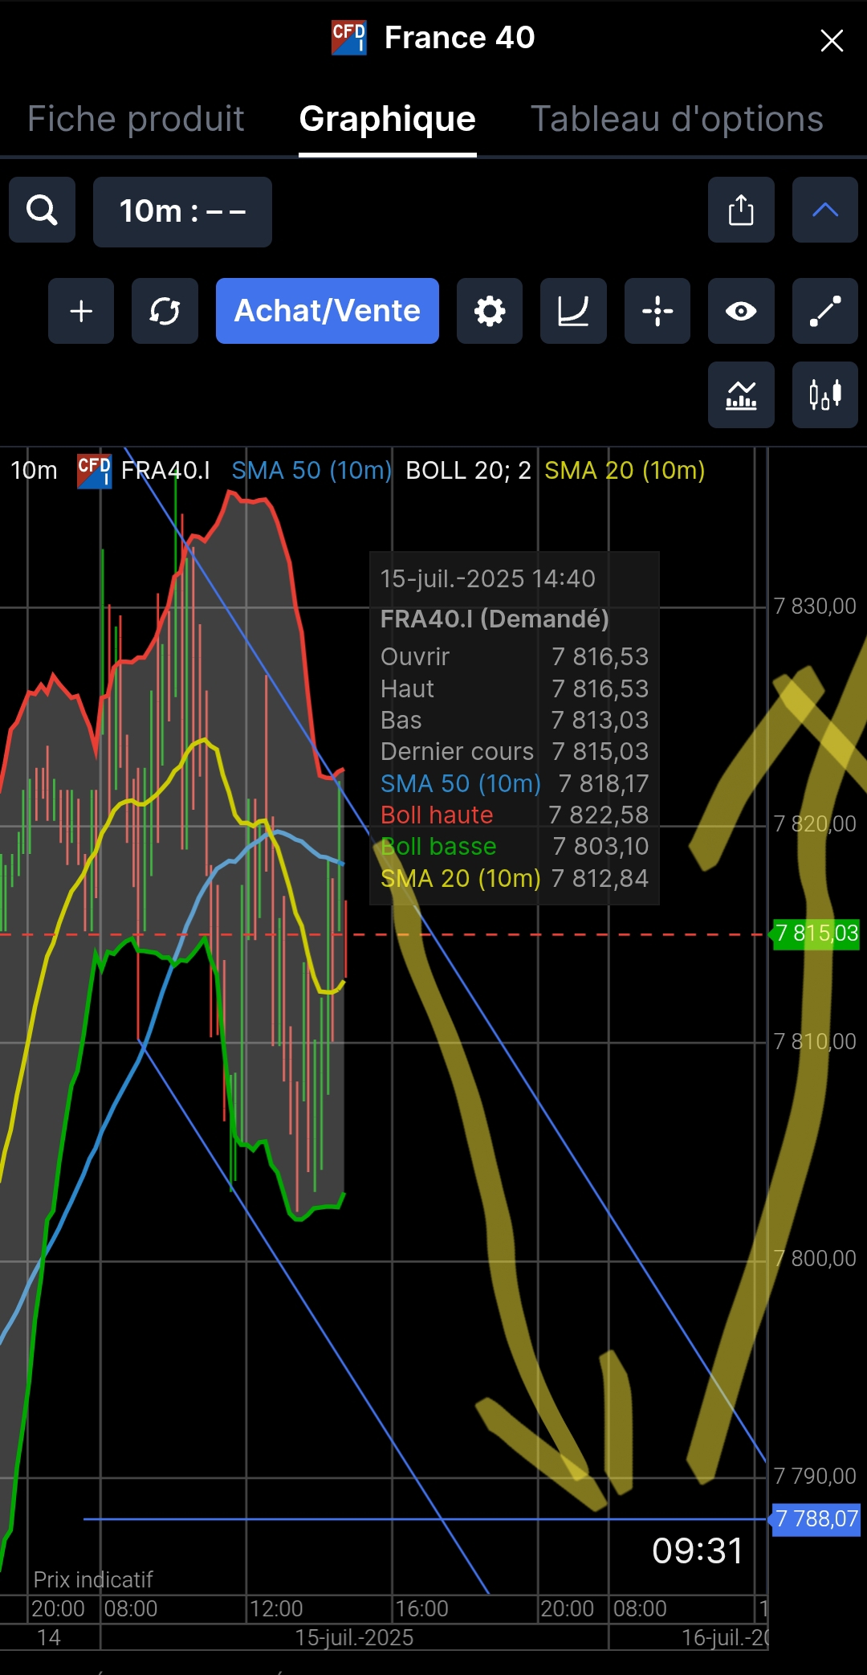Tap the Boll haute value 7 822,58
Image resolution: width=867 pixels, height=1675 pixels.
click(598, 815)
